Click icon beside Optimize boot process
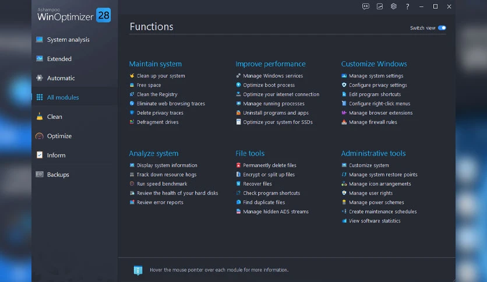 coord(238,85)
